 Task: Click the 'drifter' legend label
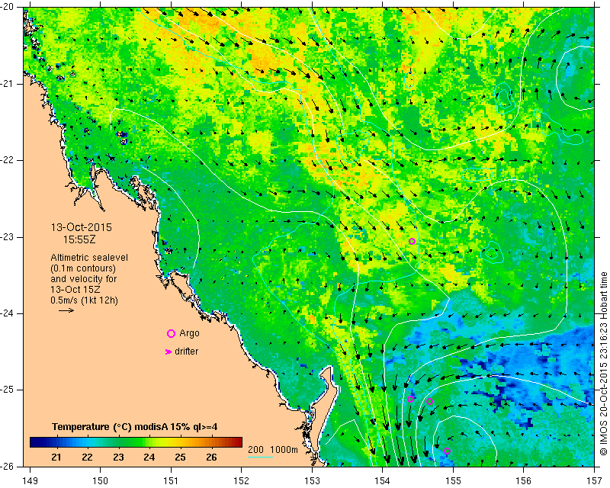coord(186,352)
